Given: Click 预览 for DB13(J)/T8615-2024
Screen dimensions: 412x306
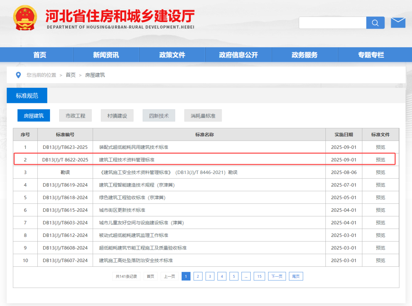Looking at the screenshot, I should coord(380,210).
